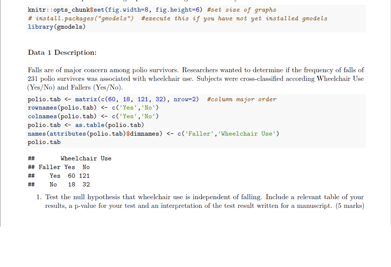Viewport: 391px width, 267px height.
Task: Select the column major order comment
Action: (x=242, y=99)
